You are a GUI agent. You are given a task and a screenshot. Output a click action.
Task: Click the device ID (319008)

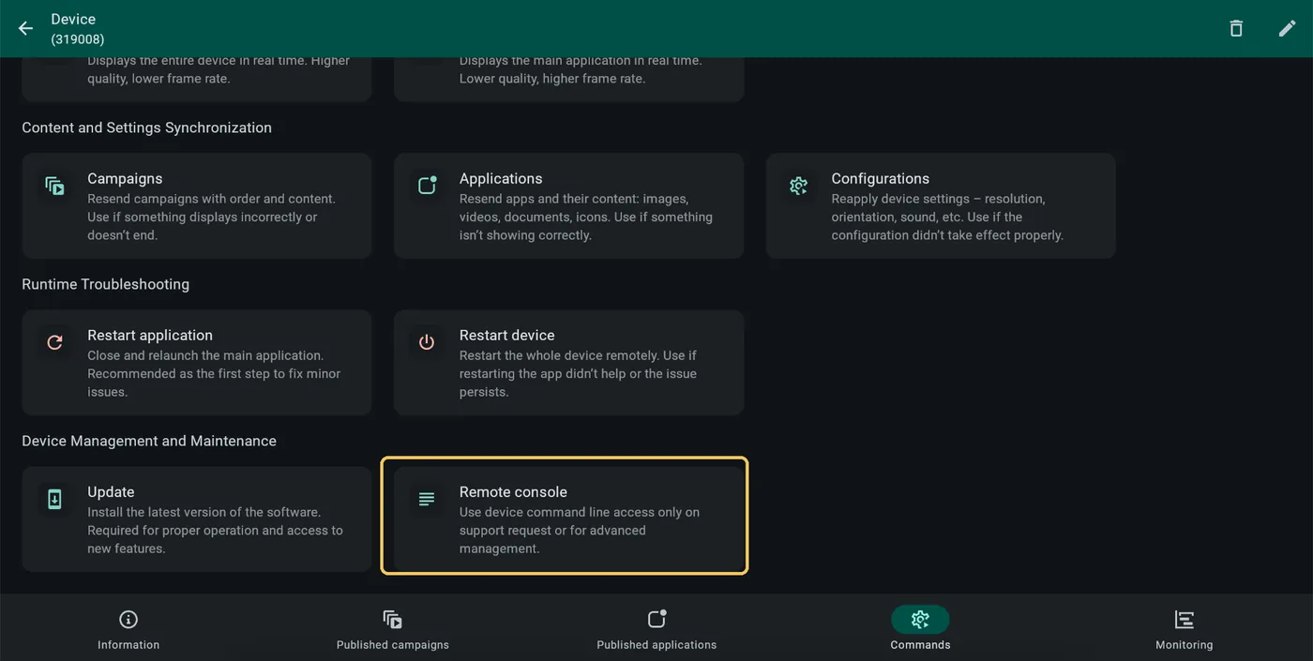tap(78, 39)
